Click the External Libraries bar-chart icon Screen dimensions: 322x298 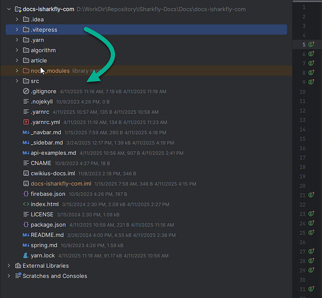18,266
